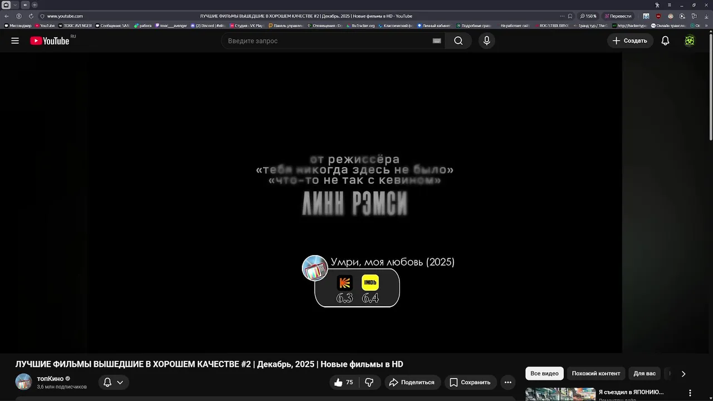Click Сохранить to save video
This screenshot has height=401, width=713.
pyautogui.click(x=470, y=382)
